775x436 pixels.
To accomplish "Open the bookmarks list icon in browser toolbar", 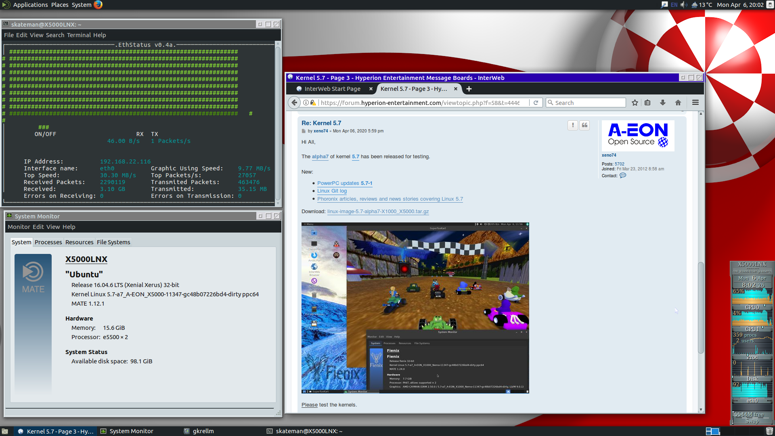I will (x=647, y=103).
